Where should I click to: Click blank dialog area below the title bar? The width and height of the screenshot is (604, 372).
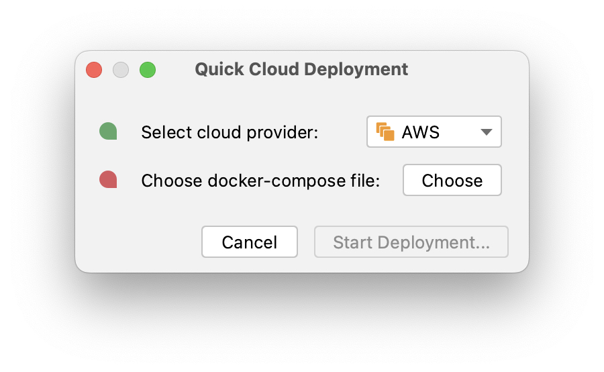tap(302, 99)
